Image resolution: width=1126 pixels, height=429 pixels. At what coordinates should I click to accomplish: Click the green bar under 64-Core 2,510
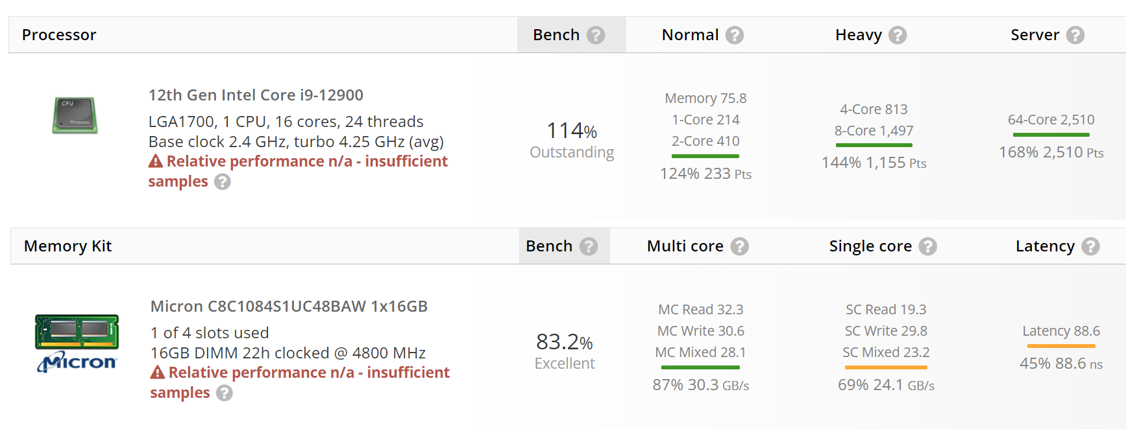coord(1051,135)
